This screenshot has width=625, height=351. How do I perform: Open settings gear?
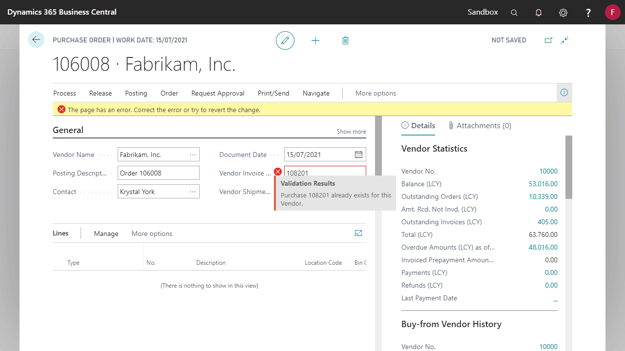coord(563,13)
